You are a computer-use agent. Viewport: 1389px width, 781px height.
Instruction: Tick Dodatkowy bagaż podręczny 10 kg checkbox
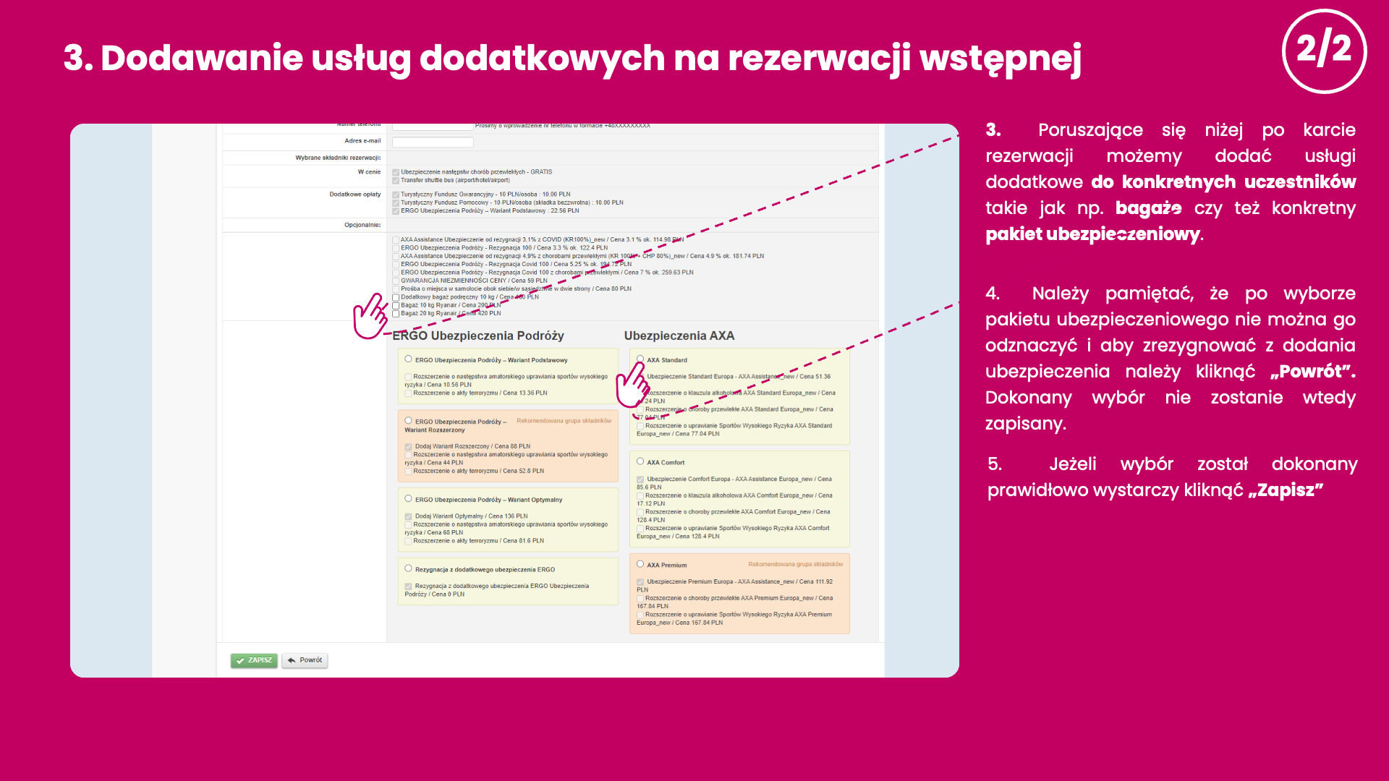(x=396, y=297)
